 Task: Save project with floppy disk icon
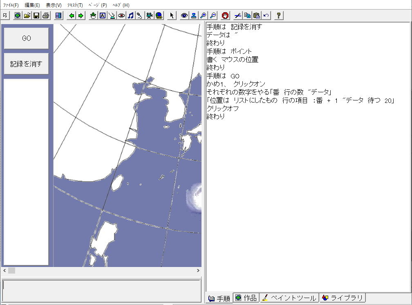(x=36, y=16)
